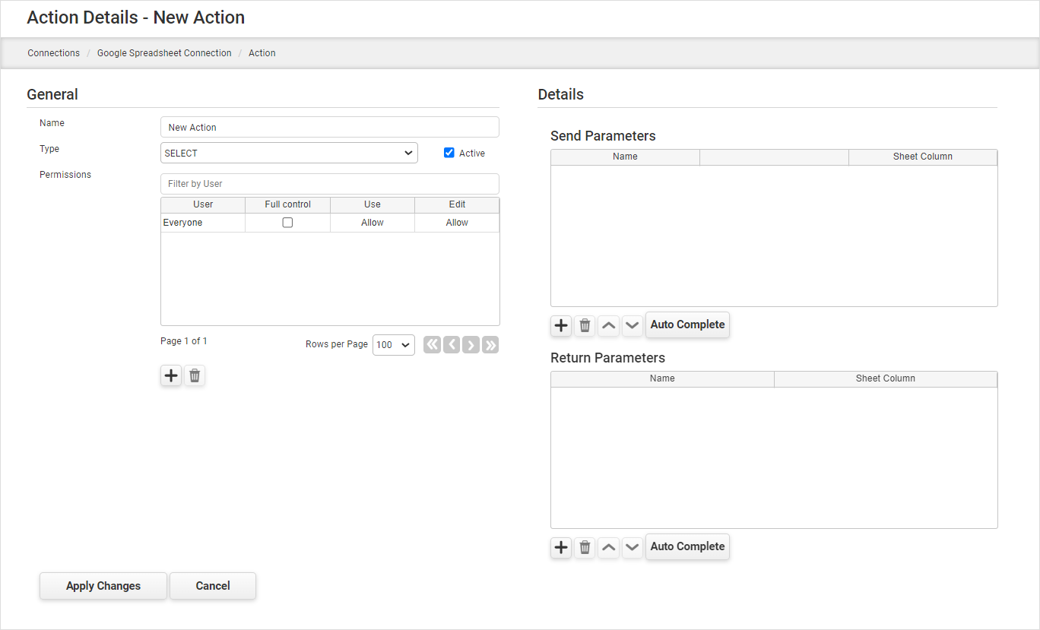Screen dimensions: 1040x630
Task: Go to first page of permissions
Action: coord(432,345)
